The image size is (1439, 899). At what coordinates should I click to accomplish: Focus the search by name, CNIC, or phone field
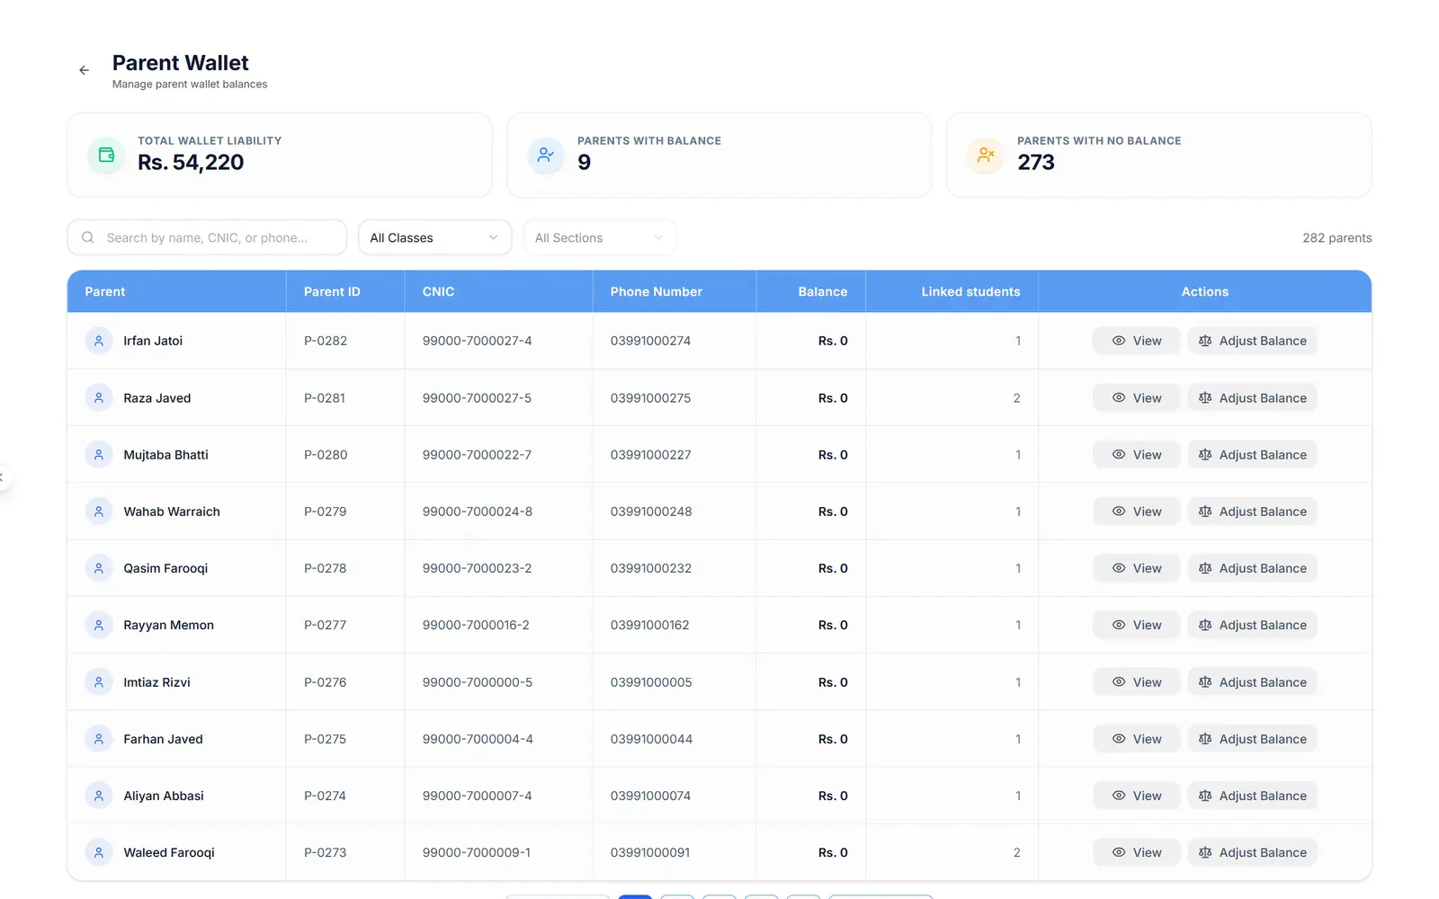207,237
